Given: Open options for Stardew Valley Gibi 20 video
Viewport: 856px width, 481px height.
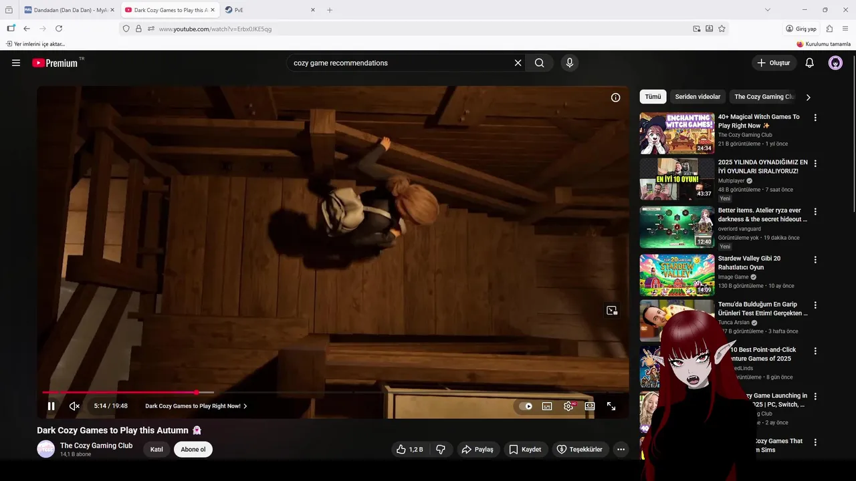Looking at the screenshot, I should pyautogui.click(x=815, y=259).
